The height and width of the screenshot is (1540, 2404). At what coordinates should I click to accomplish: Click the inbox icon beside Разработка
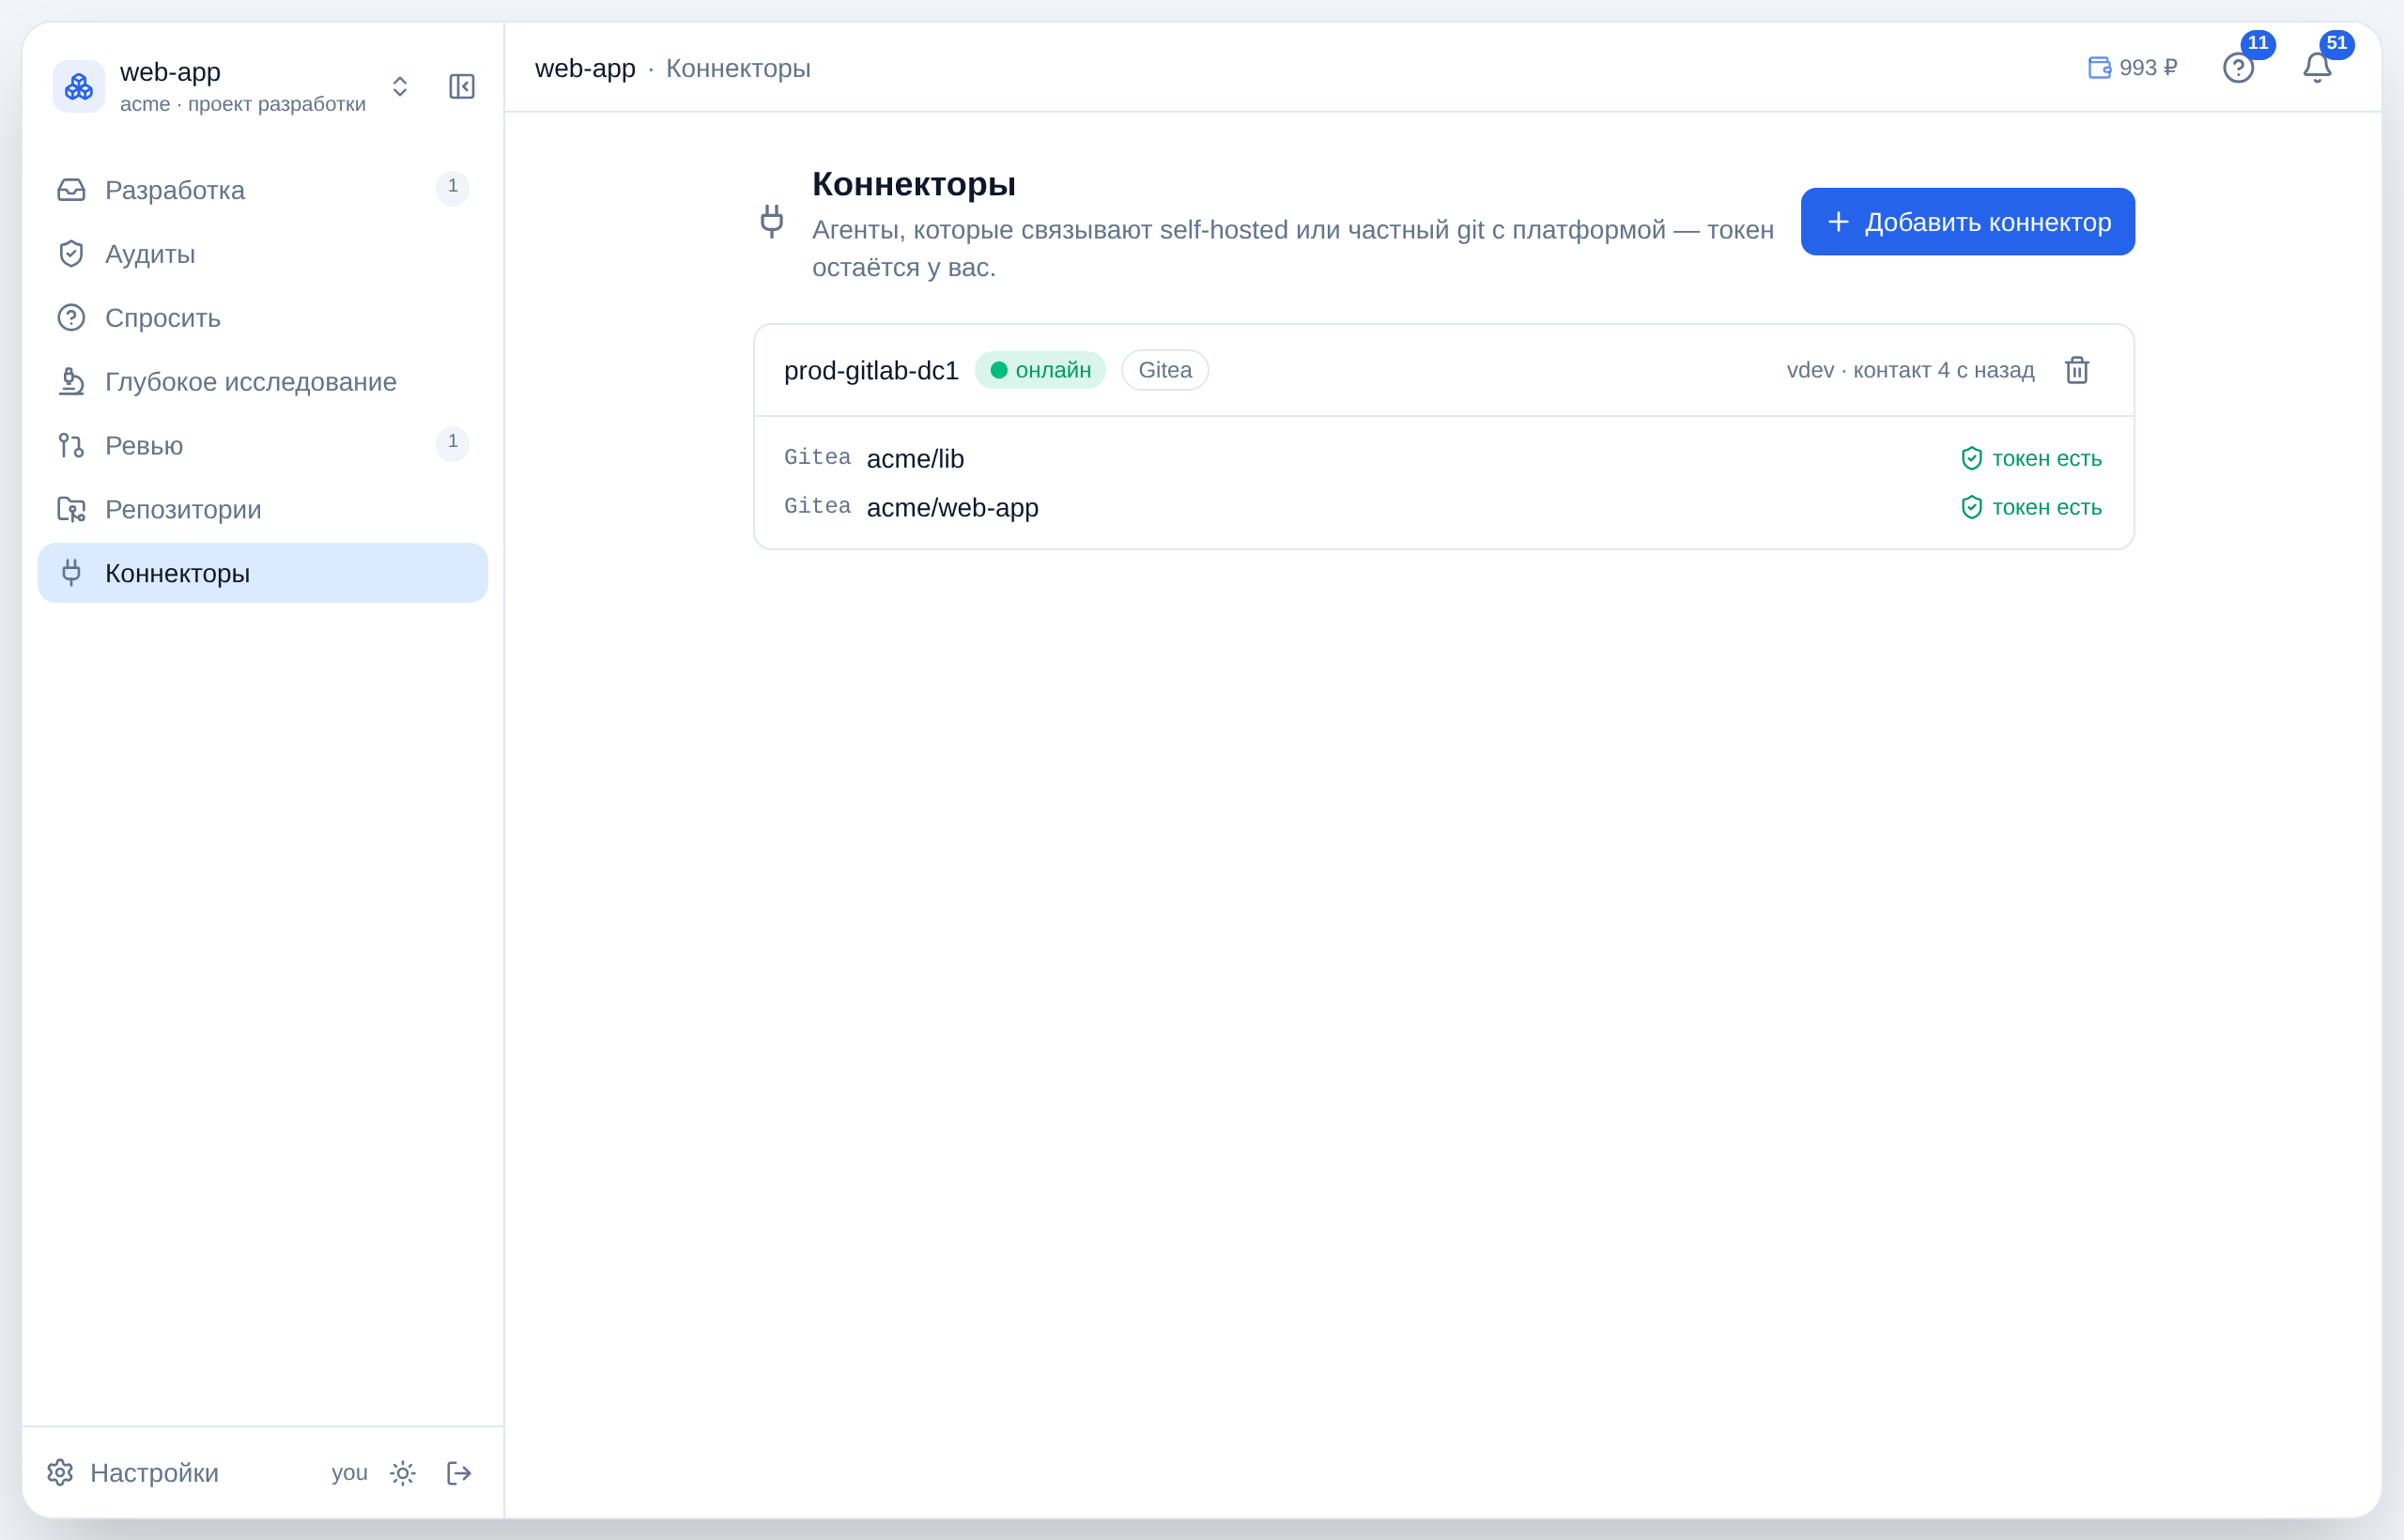point(71,190)
